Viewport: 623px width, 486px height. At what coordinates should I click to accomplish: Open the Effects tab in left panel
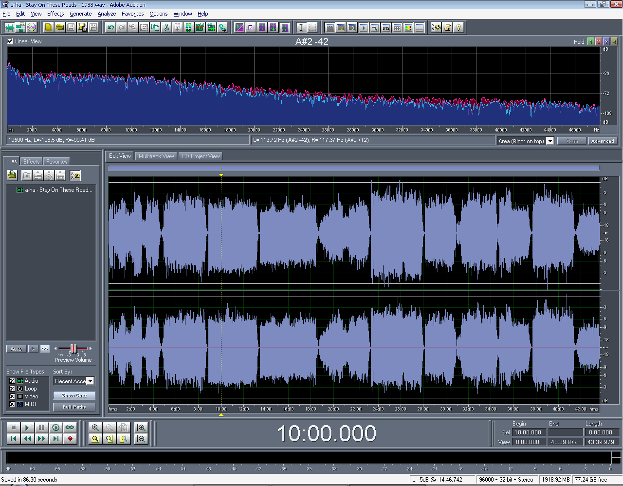click(32, 162)
